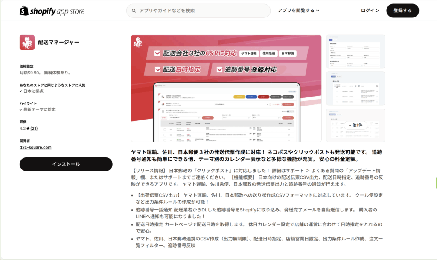Click the 月額$9.90。 無料体験あり。 pricing text
This screenshot has height=260, width=437.
tap(46, 73)
